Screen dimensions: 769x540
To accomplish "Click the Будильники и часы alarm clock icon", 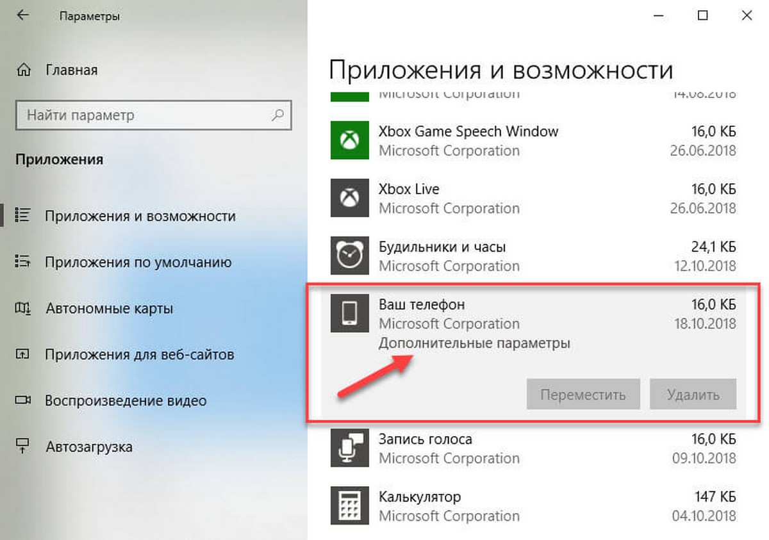I will click(350, 256).
